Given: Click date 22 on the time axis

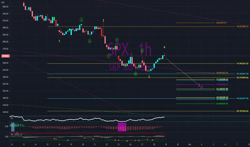Looking at the screenshot, I should [x=107, y=144].
